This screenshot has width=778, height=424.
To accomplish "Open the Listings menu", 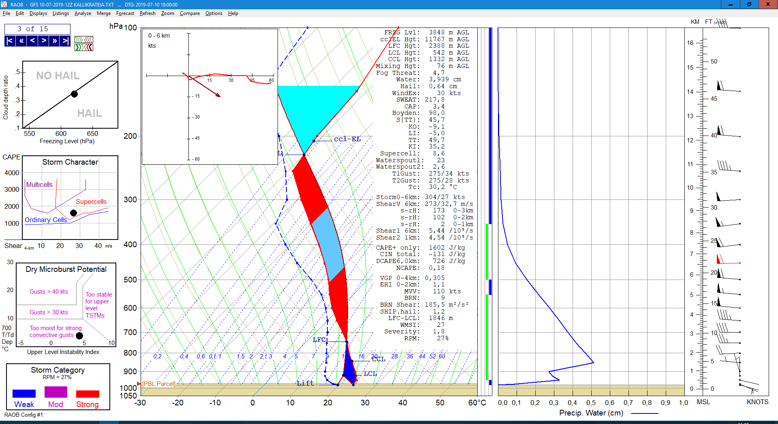I will click(60, 13).
